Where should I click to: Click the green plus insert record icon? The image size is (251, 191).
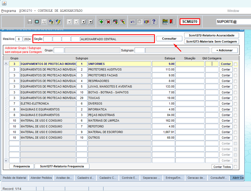[x=101, y=22]
